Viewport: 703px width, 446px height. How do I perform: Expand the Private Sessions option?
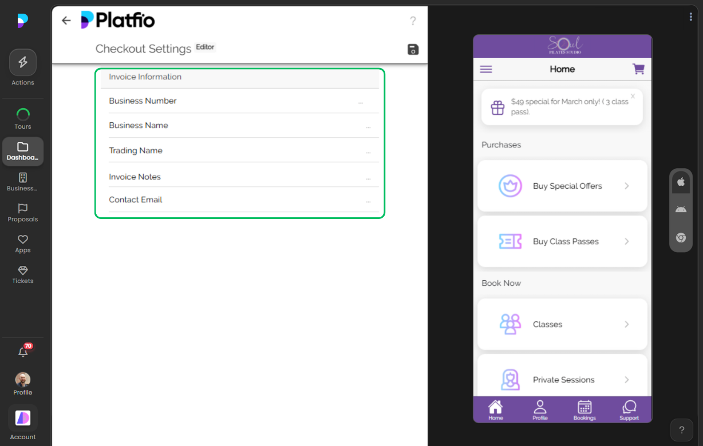pos(626,379)
